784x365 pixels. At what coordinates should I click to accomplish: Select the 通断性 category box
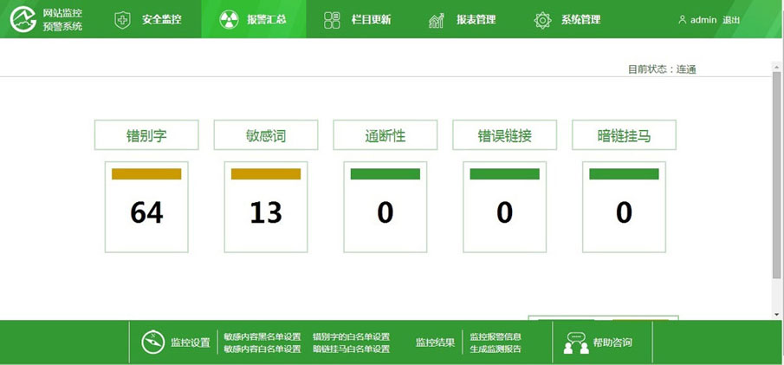(x=386, y=135)
